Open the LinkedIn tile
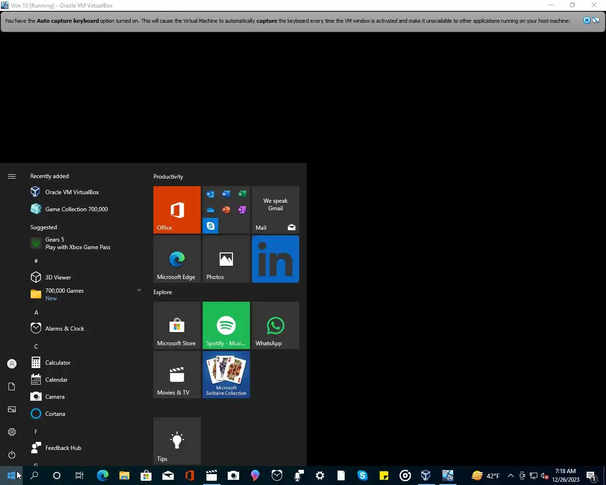This screenshot has width=606, height=485. pos(276,259)
